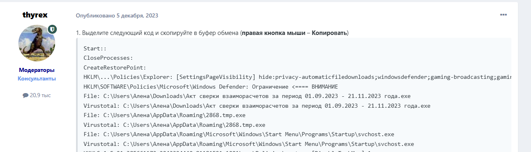Open the post options three-dots menu
This screenshot has width=531, height=152.
(503, 15)
